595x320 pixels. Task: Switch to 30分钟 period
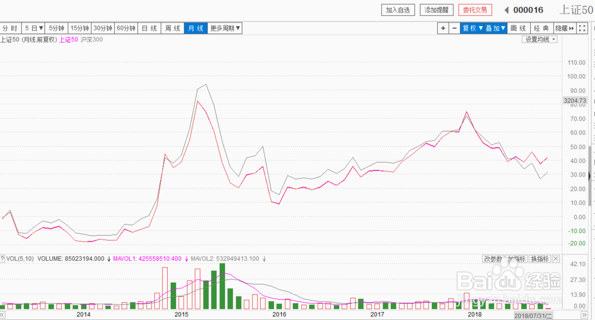(x=103, y=28)
